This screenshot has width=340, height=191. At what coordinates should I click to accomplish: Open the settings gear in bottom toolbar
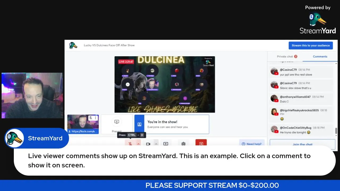[x=183, y=144]
